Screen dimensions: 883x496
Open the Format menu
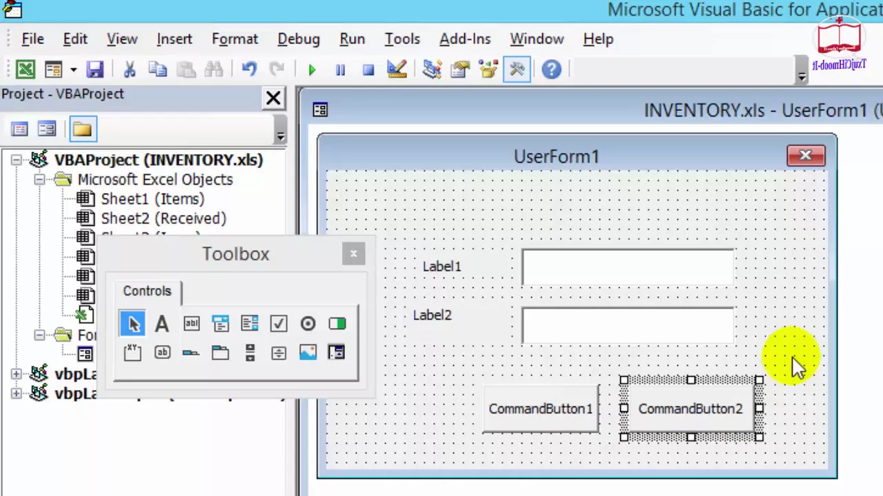click(x=235, y=39)
